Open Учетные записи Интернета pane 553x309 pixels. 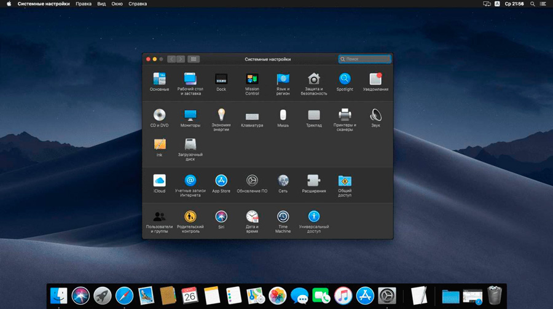190,186
